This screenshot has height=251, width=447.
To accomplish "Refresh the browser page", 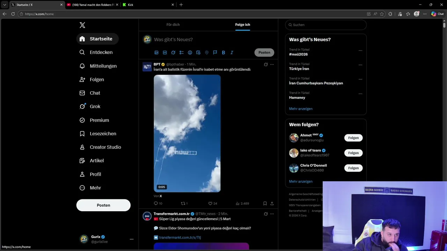I will tap(13, 14).
